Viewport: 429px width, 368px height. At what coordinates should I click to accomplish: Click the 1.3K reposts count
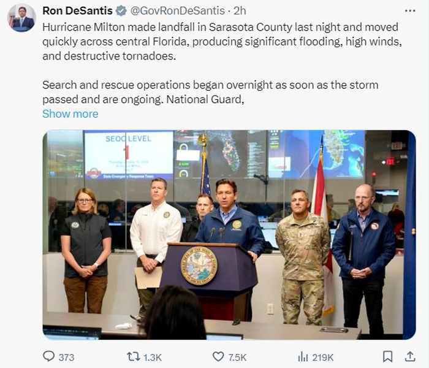pyautogui.click(x=153, y=358)
